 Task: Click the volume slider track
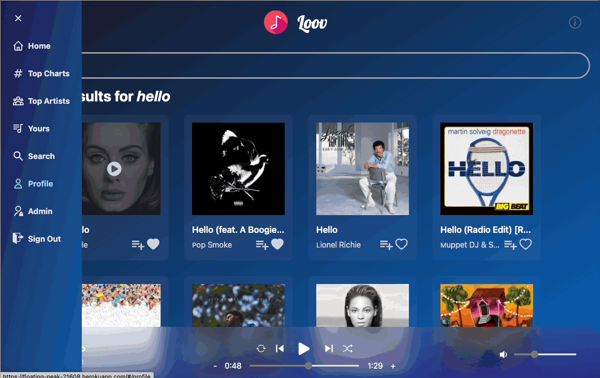[x=545, y=354]
